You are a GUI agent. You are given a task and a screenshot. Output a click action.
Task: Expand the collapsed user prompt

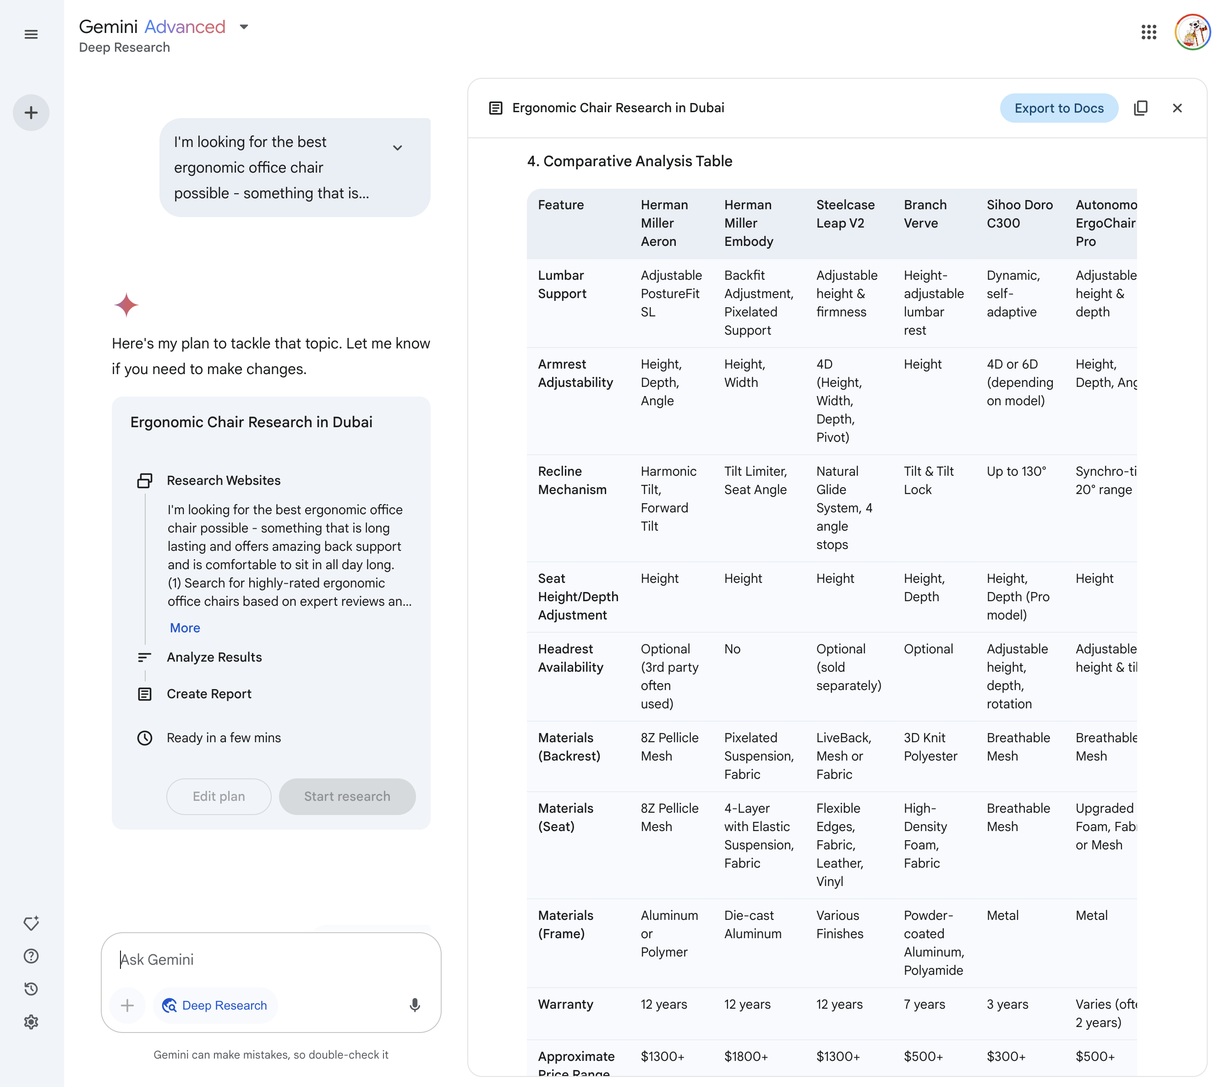[397, 147]
